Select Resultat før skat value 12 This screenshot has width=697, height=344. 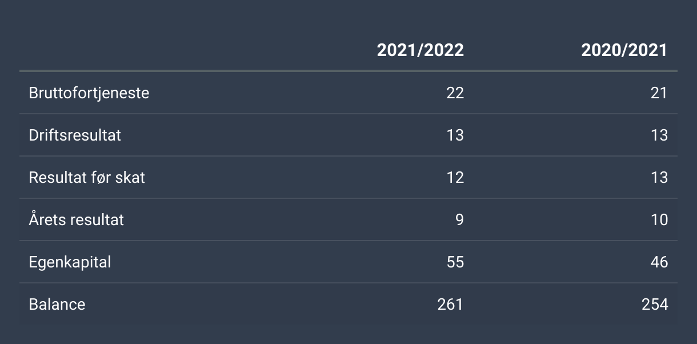[455, 177]
